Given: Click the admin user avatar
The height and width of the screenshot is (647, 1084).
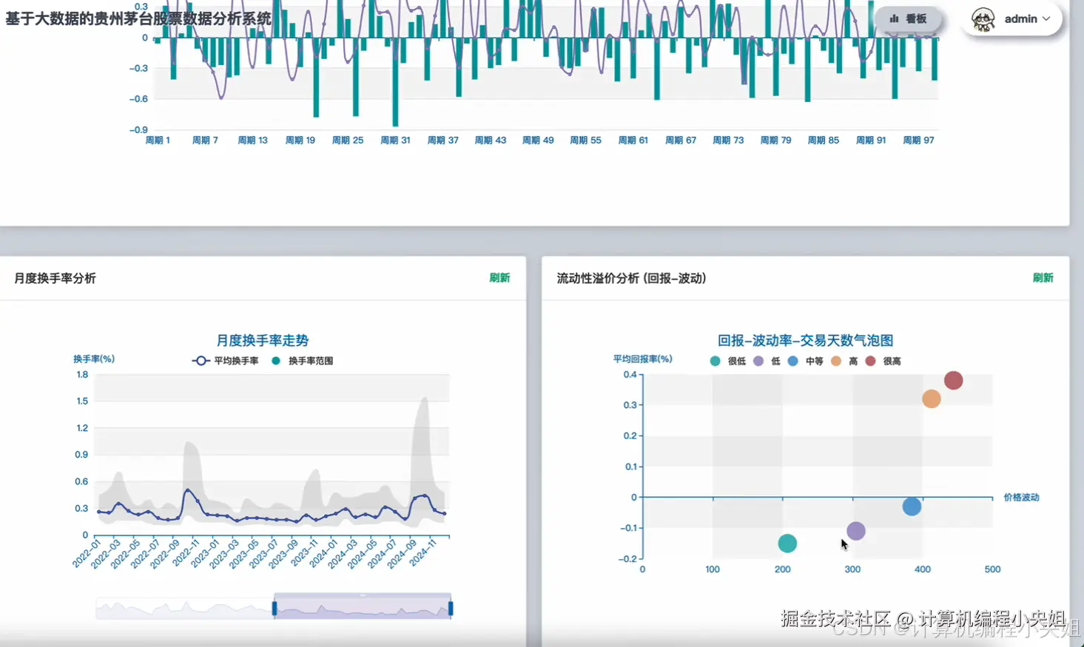Looking at the screenshot, I should (x=983, y=19).
